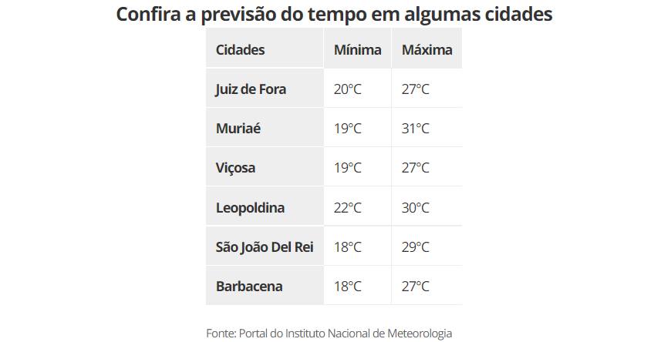The width and height of the screenshot is (671, 342).
Task: Click Barbacena minimum temperature 18°C
Action: (x=347, y=287)
